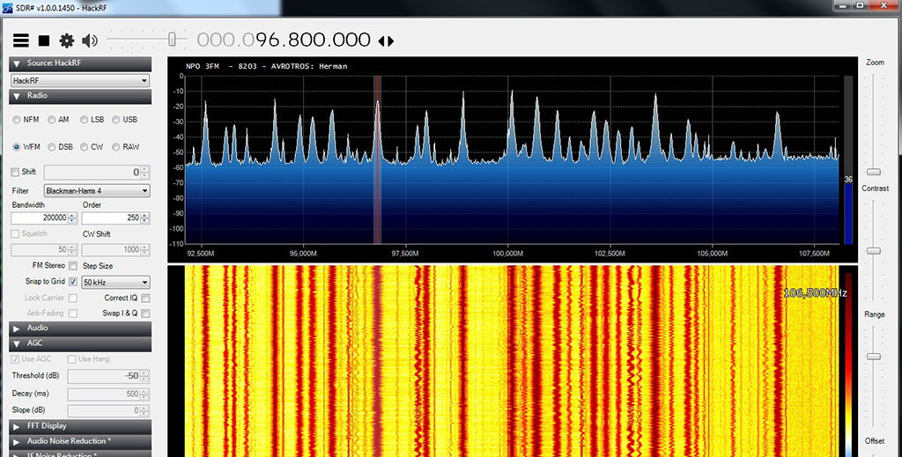
Task: Collapse the Radio panel section
Action: tap(17, 95)
